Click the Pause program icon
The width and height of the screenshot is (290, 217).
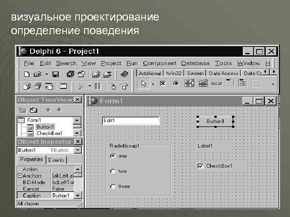tap(97, 86)
